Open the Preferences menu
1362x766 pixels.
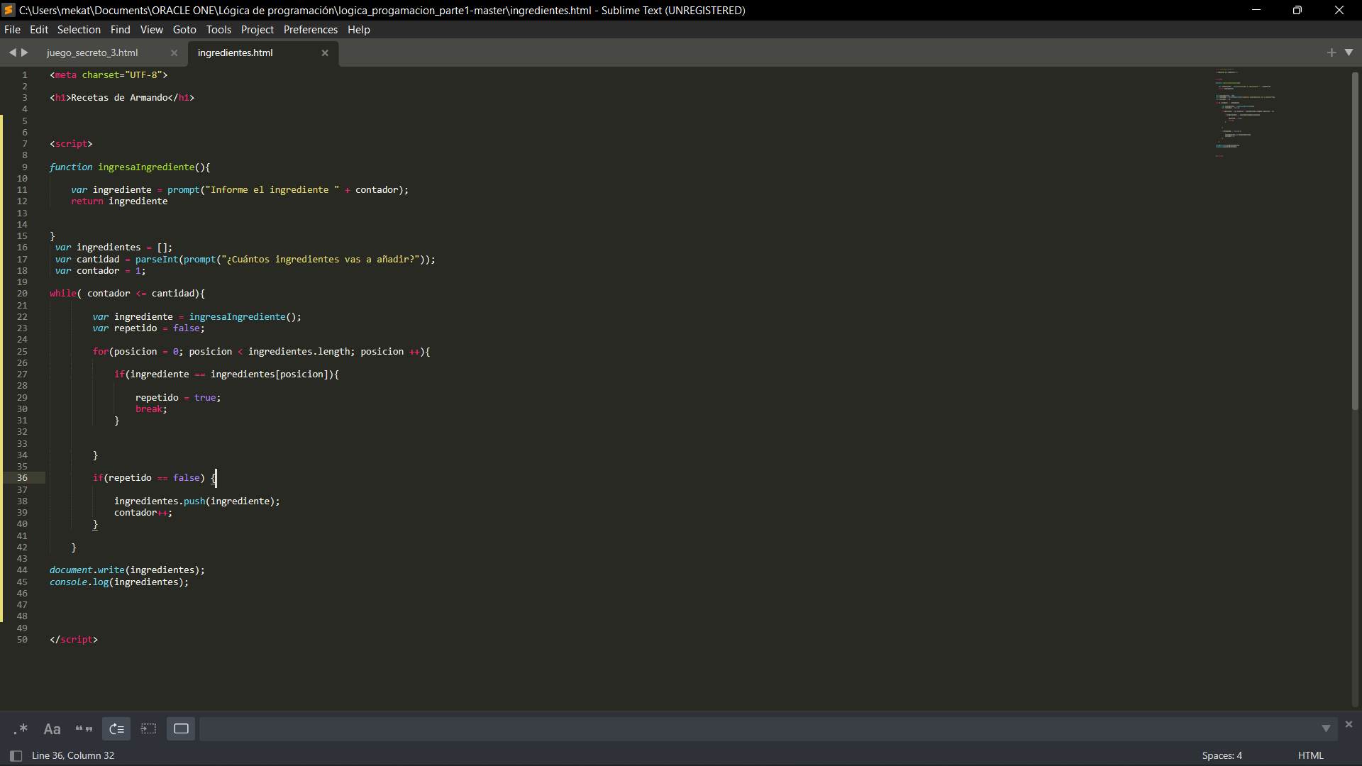tap(310, 30)
